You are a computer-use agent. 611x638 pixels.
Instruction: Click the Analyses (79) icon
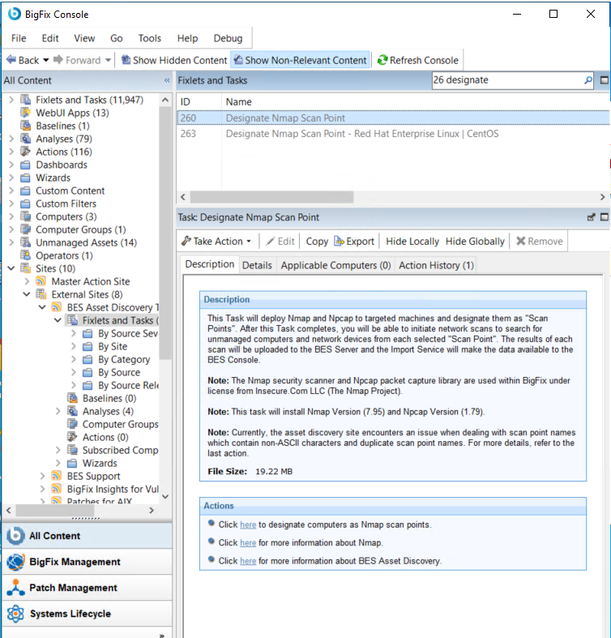click(x=26, y=139)
